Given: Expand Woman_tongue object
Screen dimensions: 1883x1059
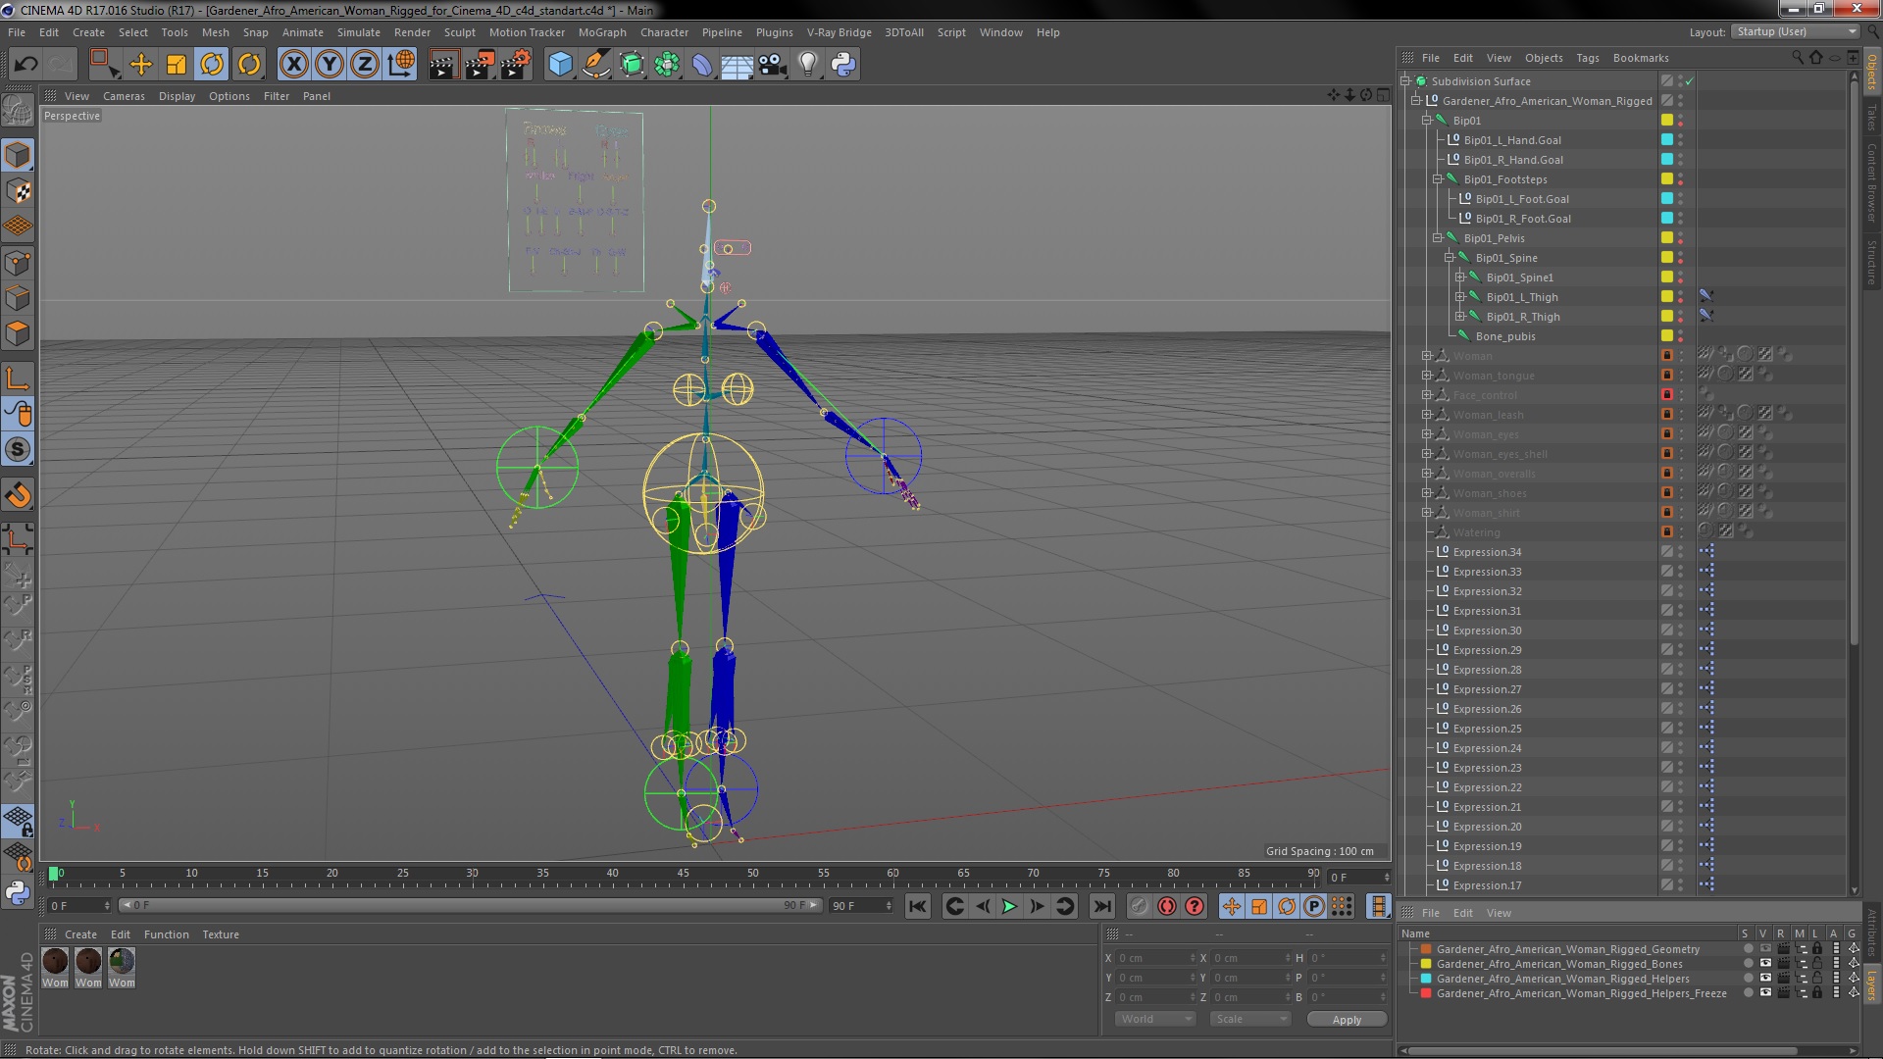Looking at the screenshot, I should 1427,376.
